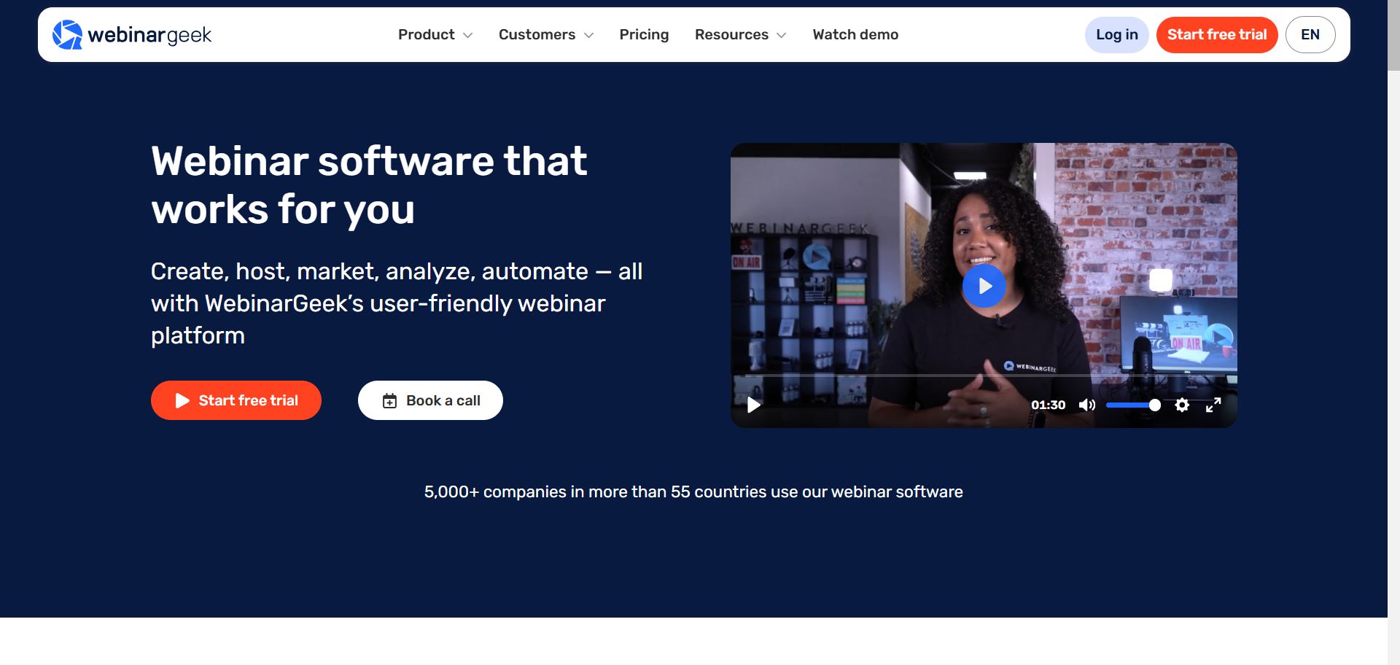Screen dimensions: 1400x665
Task: Enter fullscreen on the video
Action: [x=1213, y=405]
